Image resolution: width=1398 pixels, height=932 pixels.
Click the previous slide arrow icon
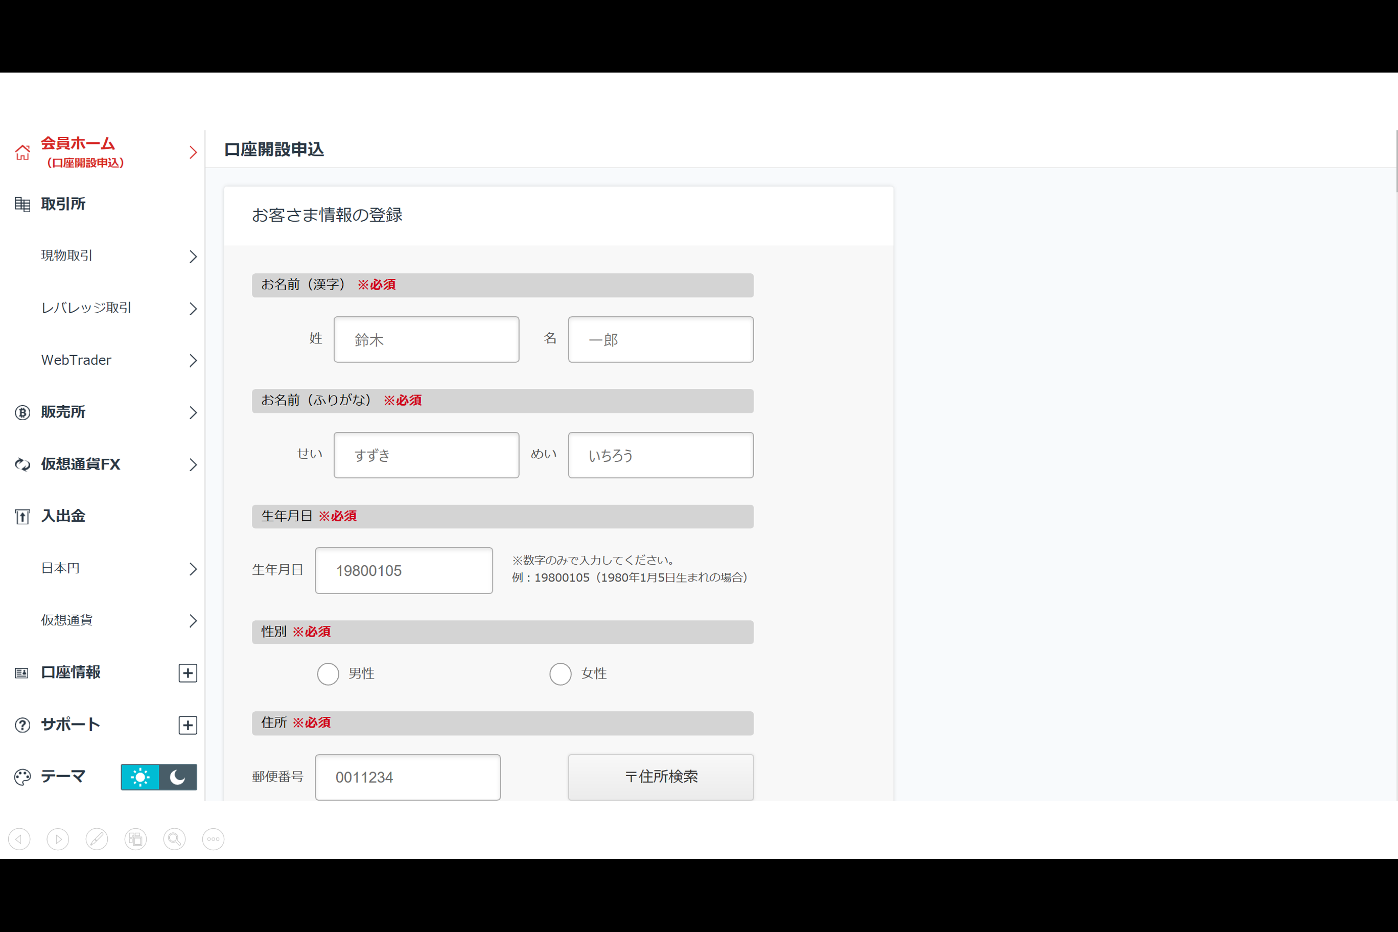point(19,840)
